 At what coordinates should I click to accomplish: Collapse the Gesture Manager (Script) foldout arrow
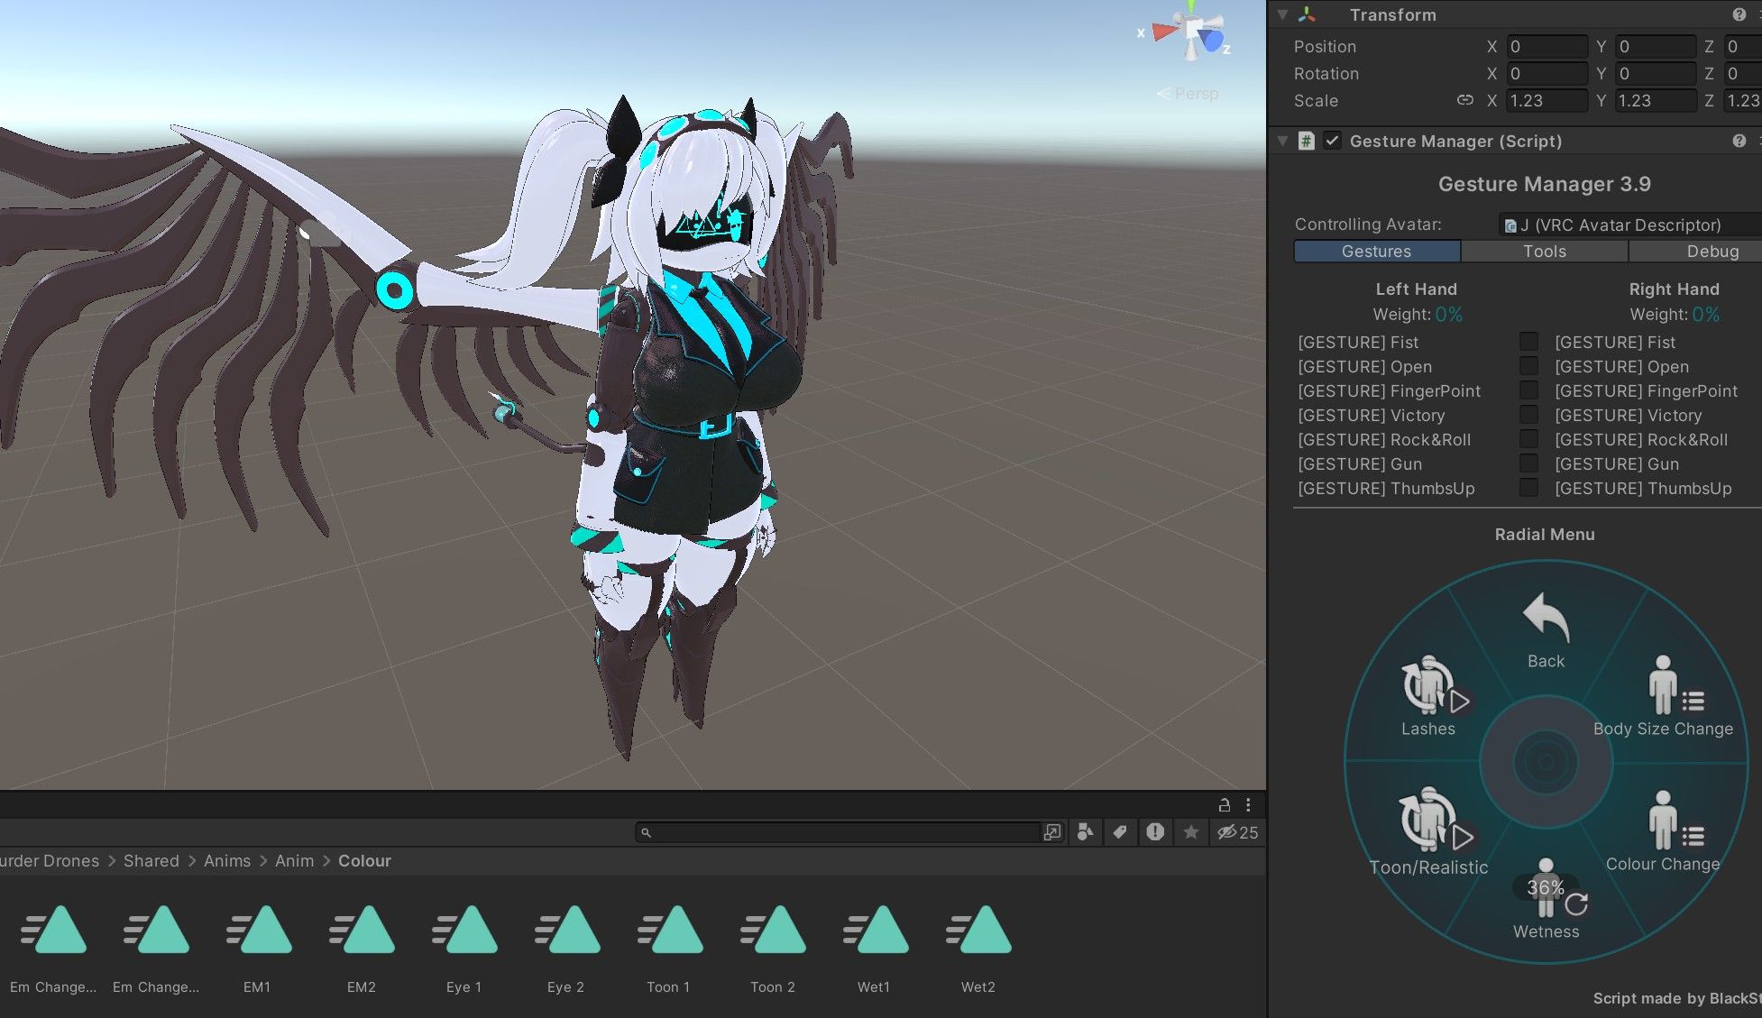(1282, 141)
